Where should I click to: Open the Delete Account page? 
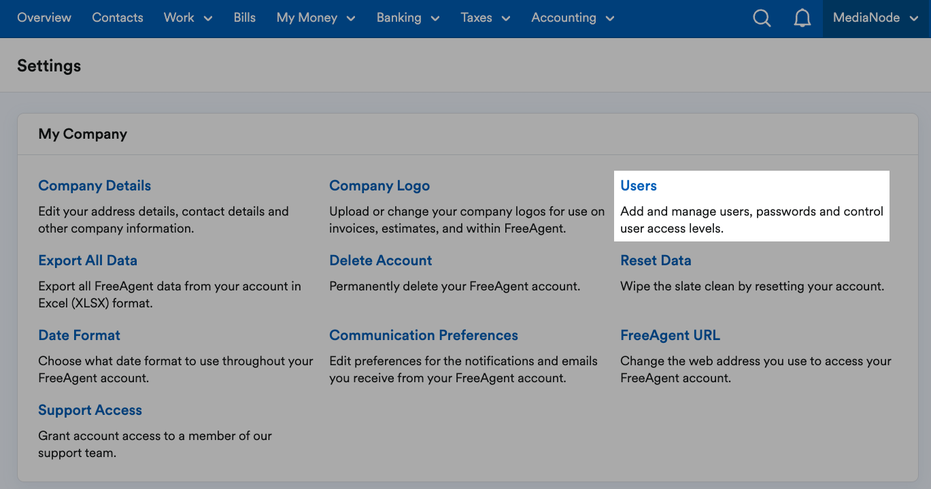tap(380, 260)
